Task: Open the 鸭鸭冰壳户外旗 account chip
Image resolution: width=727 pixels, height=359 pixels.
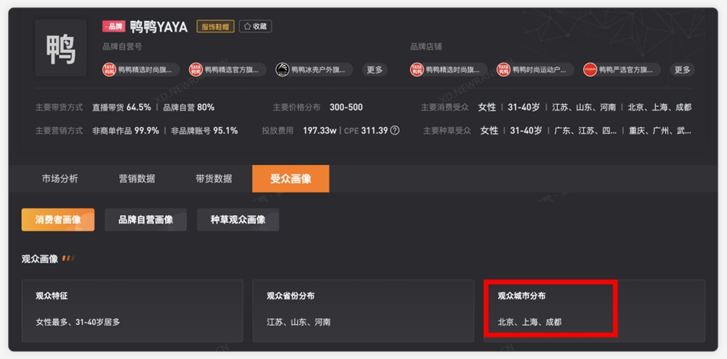Action: point(314,70)
